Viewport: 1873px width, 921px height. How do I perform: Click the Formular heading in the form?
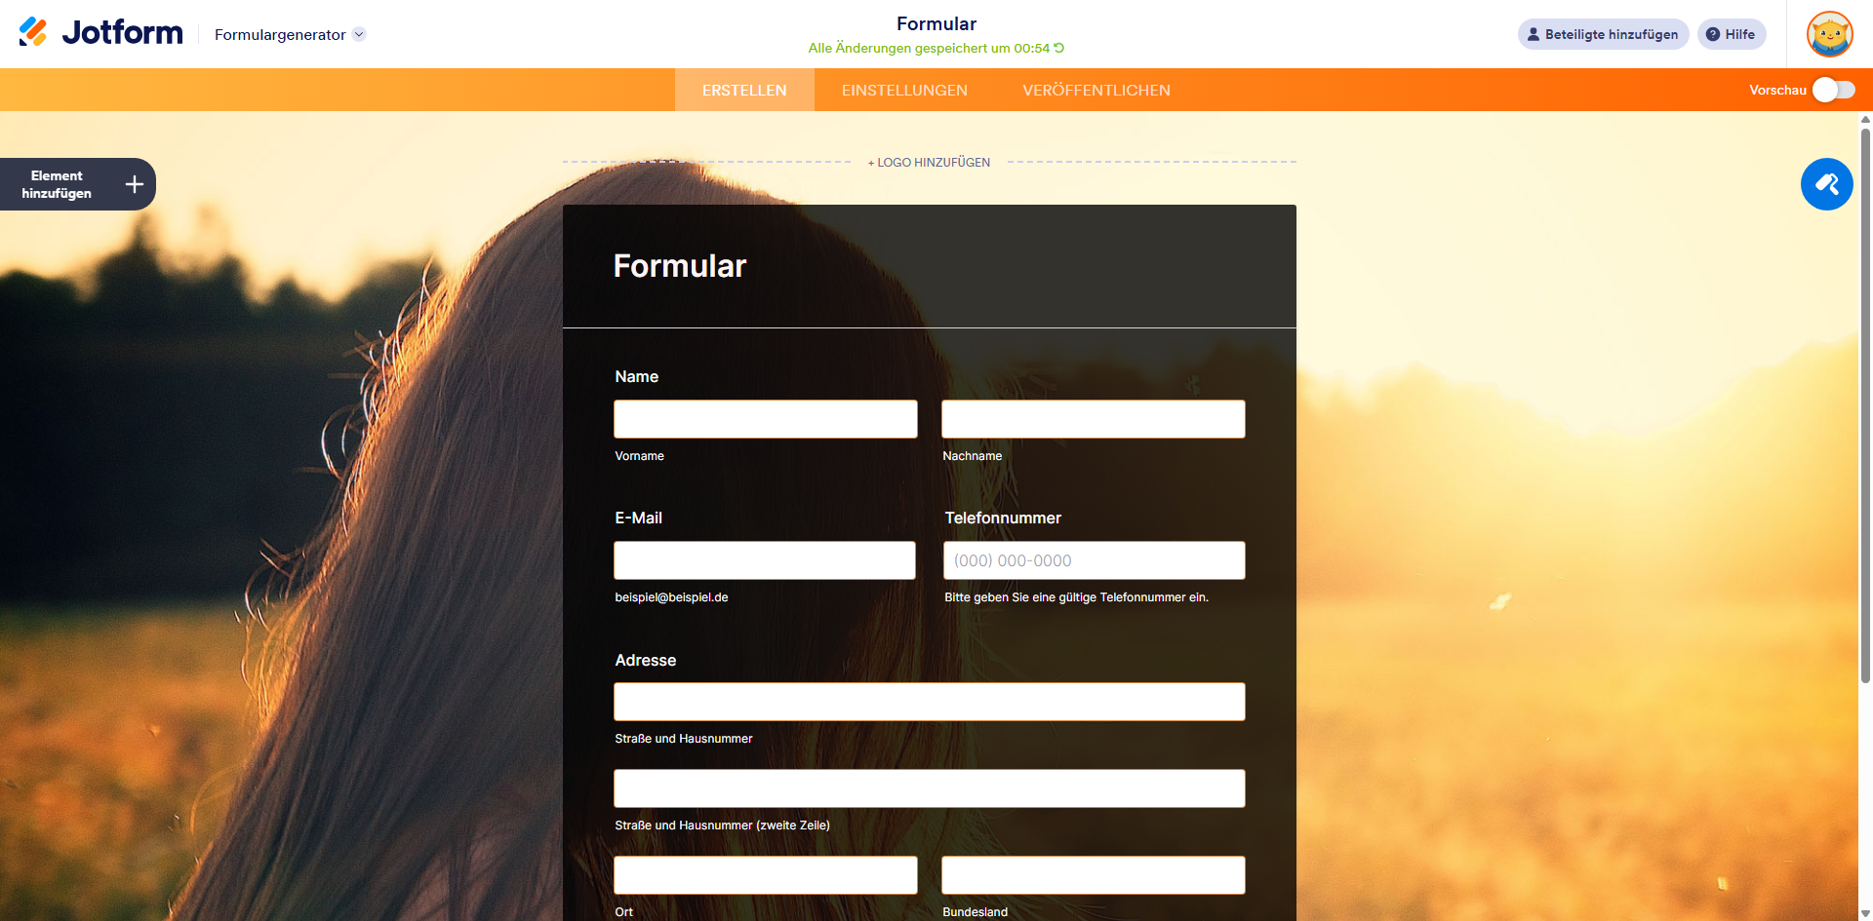coord(680,266)
